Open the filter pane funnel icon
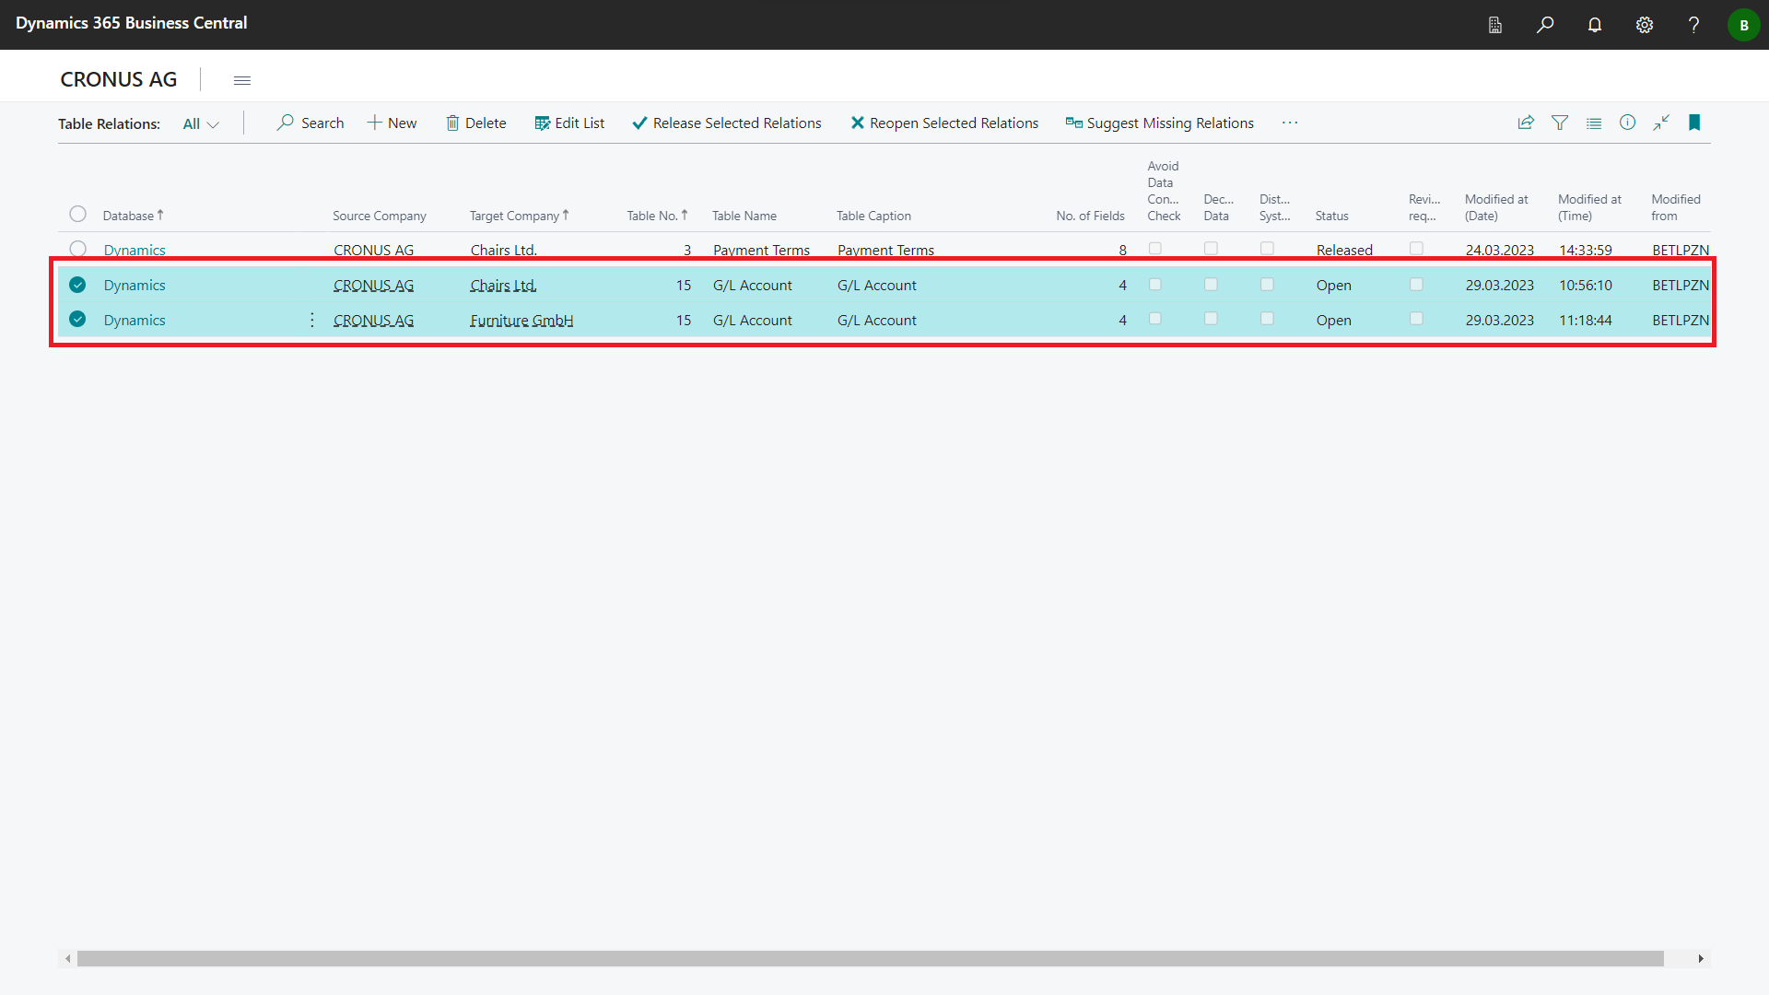1769x995 pixels. pos(1560,123)
